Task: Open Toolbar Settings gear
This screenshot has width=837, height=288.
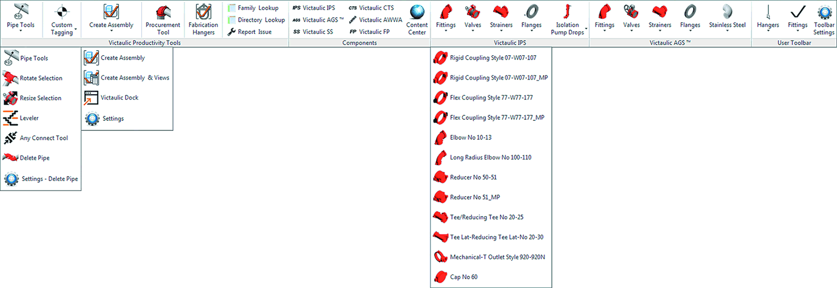Action: pos(824,20)
